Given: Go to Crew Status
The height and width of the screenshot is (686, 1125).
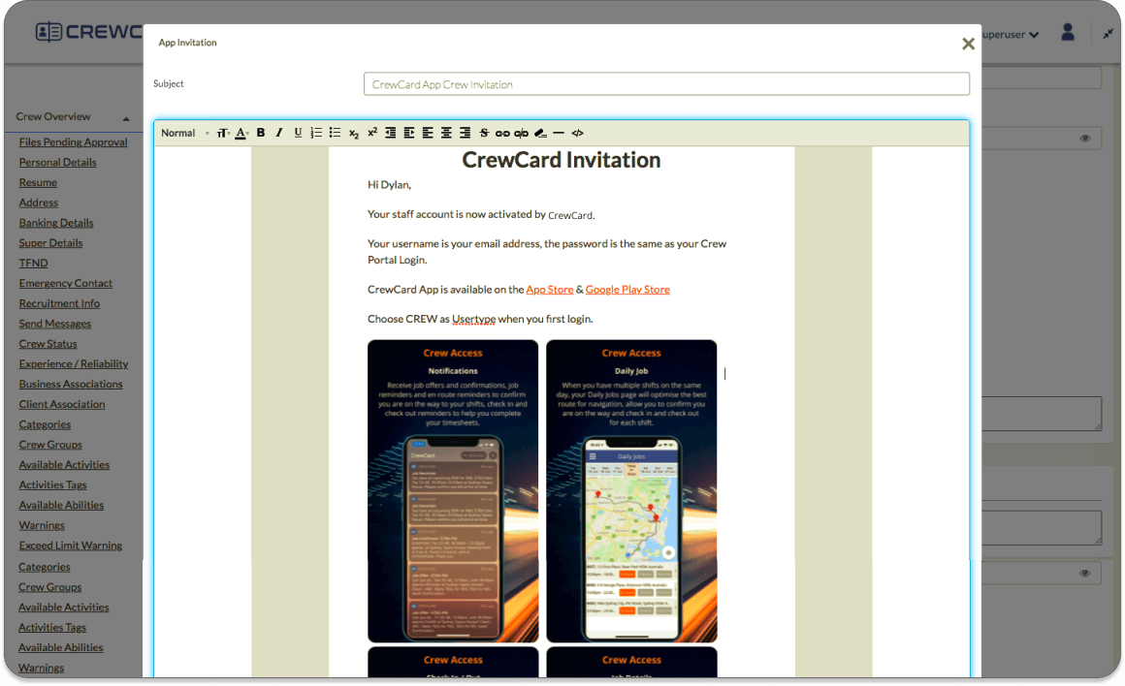Looking at the screenshot, I should [48, 343].
